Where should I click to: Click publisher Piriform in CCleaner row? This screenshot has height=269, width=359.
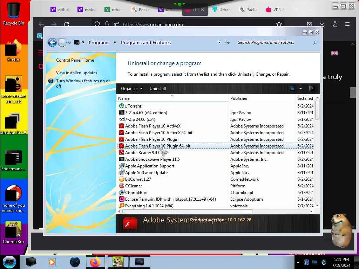(238, 186)
